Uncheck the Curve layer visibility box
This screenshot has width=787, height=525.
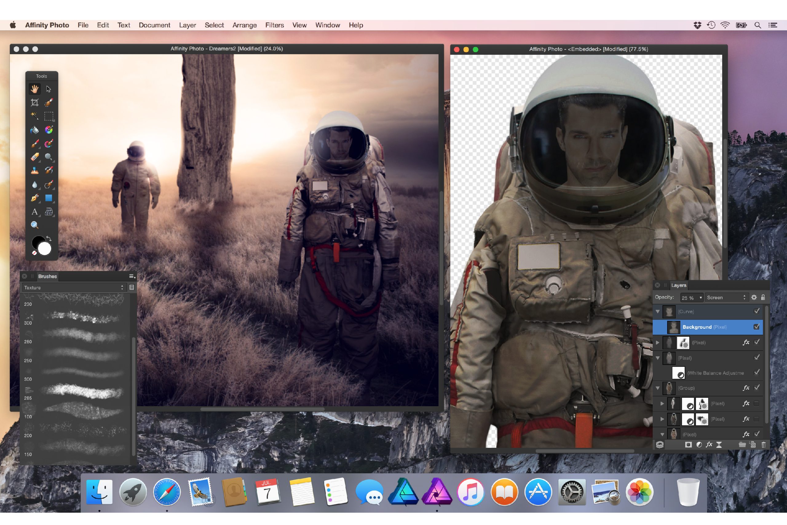coord(757,311)
